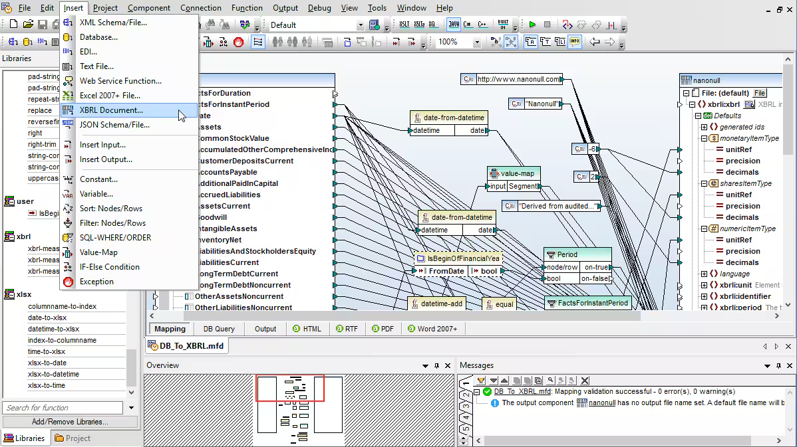Clear messages with the X icon

pos(585,380)
